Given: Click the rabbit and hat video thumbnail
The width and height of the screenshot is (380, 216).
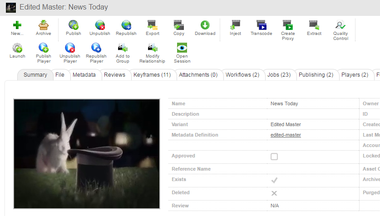Looking at the screenshot, I should tap(87, 153).
